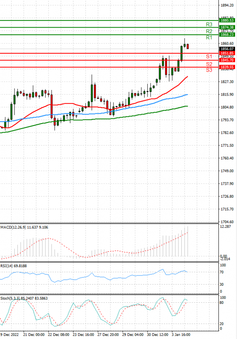
Task: Click the 1804.80 price axis label
Action: (227, 107)
